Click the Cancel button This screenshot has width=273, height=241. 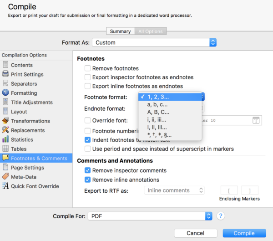pyautogui.click(x=195, y=233)
